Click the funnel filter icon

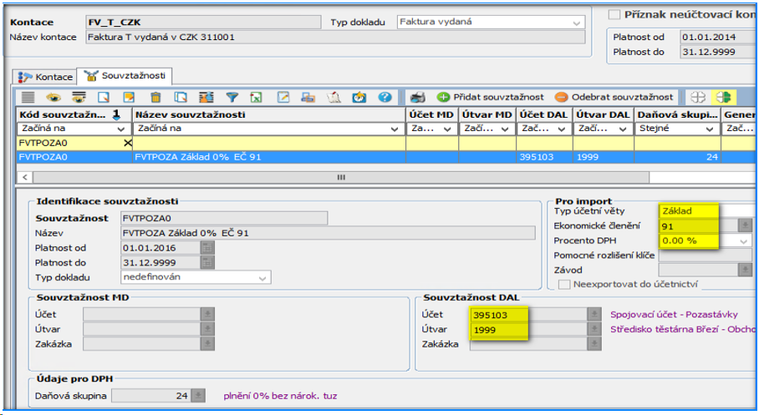pos(232,97)
